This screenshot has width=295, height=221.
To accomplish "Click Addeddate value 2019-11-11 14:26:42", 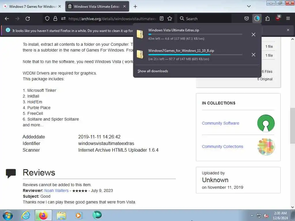I will [x=99, y=137].
